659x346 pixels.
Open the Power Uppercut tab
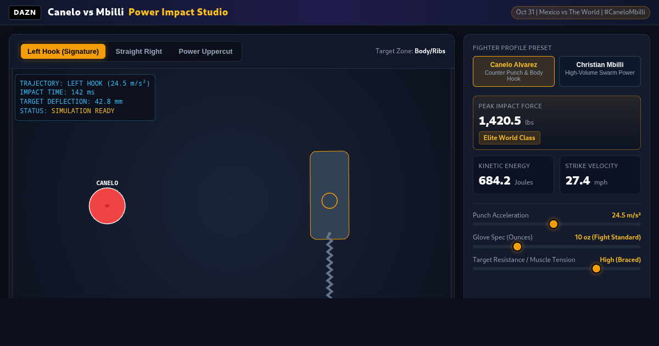pyautogui.click(x=205, y=52)
